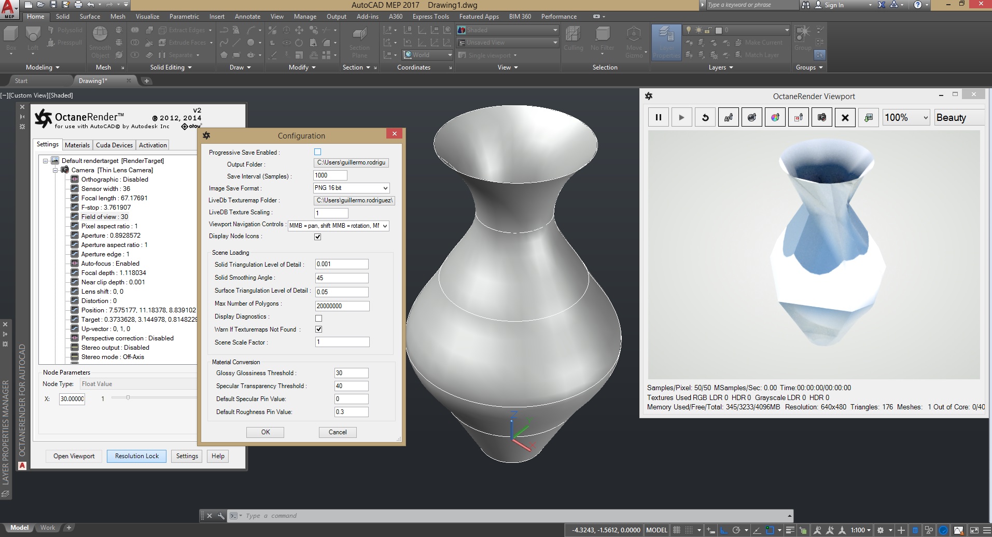Image resolution: width=992 pixels, height=537 pixels.
Task: Switch to the Cuda Devices tab
Action: coord(114,145)
